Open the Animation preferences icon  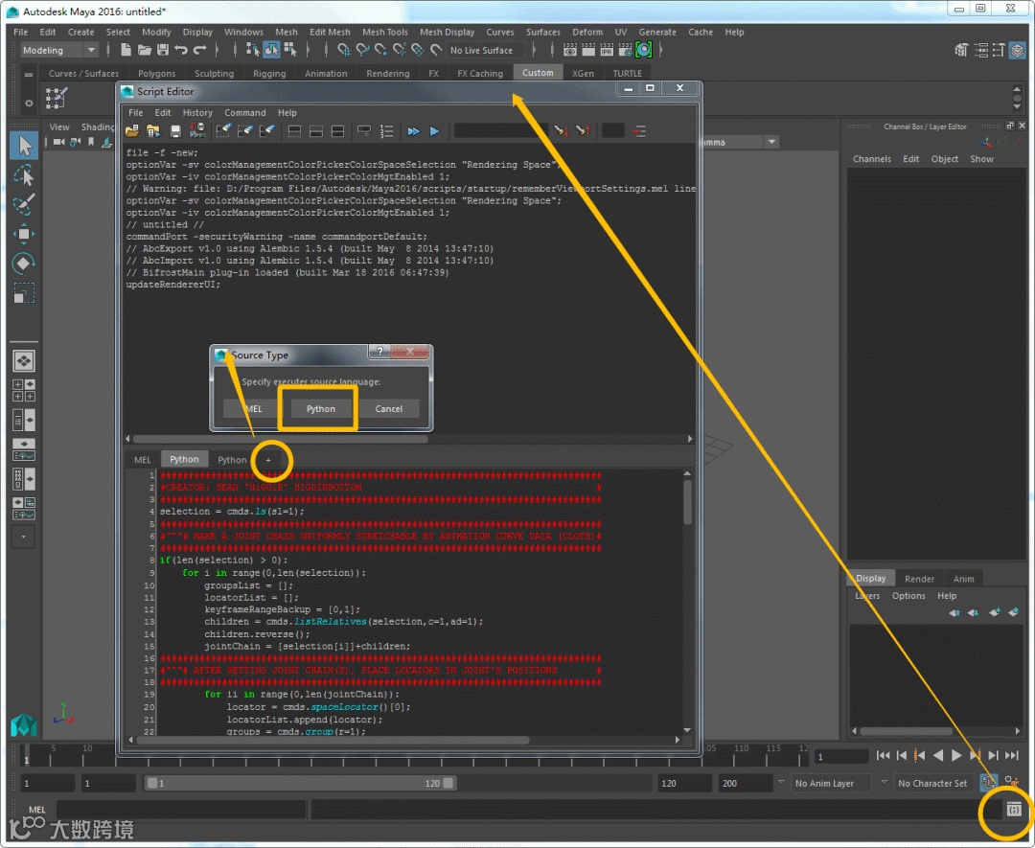1011,783
